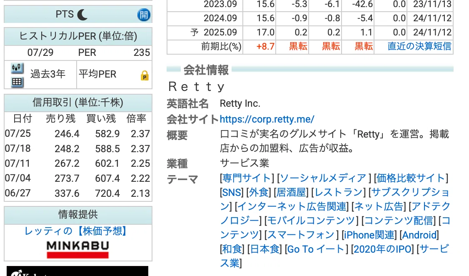Click the 24/11/12 date in the 2024.09 row
The image size is (469, 276).
click(x=432, y=18)
